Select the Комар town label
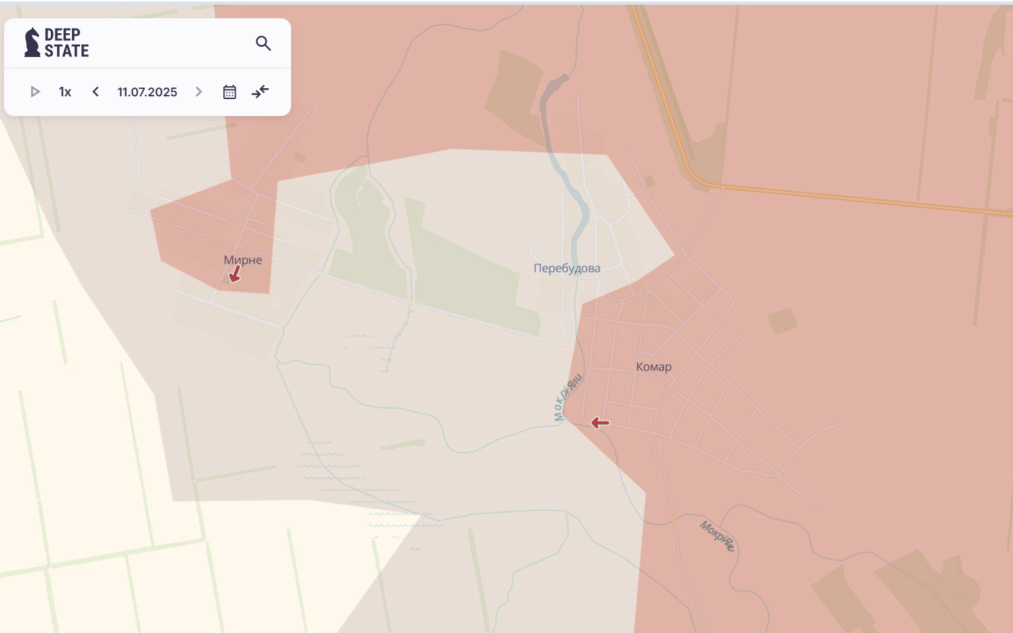 (653, 367)
